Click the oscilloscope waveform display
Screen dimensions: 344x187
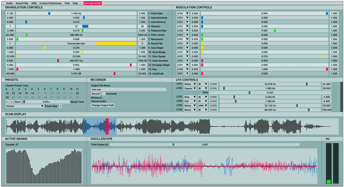pos(204,166)
